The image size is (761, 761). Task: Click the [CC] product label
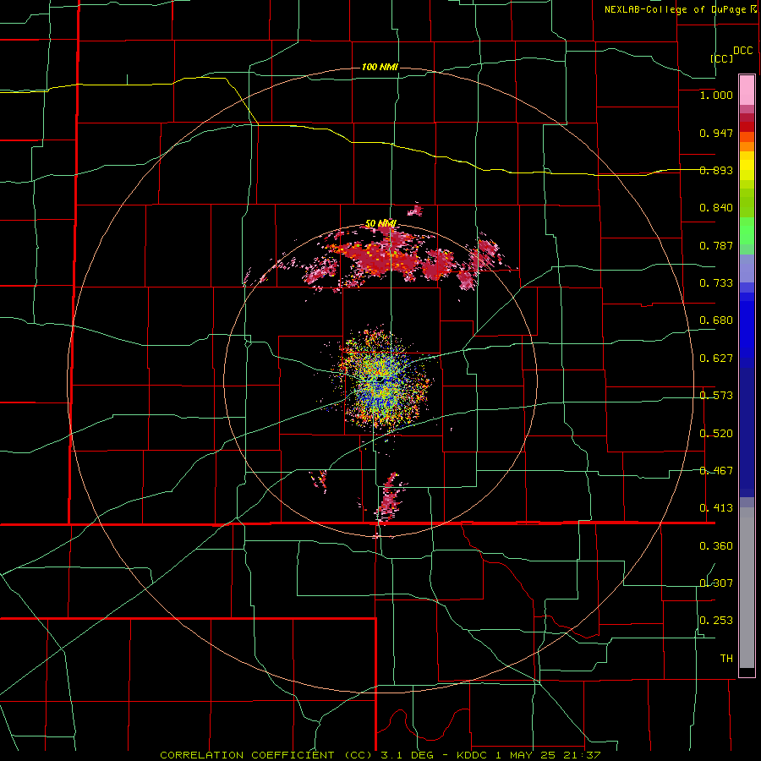tap(722, 58)
